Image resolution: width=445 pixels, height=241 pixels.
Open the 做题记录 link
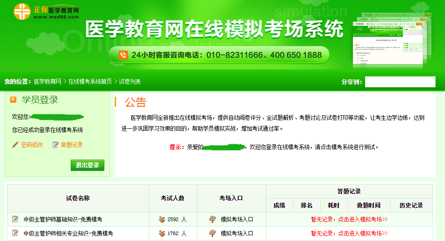click(x=72, y=145)
